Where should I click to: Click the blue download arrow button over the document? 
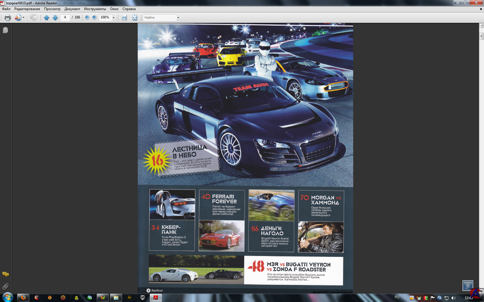(x=468, y=286)
